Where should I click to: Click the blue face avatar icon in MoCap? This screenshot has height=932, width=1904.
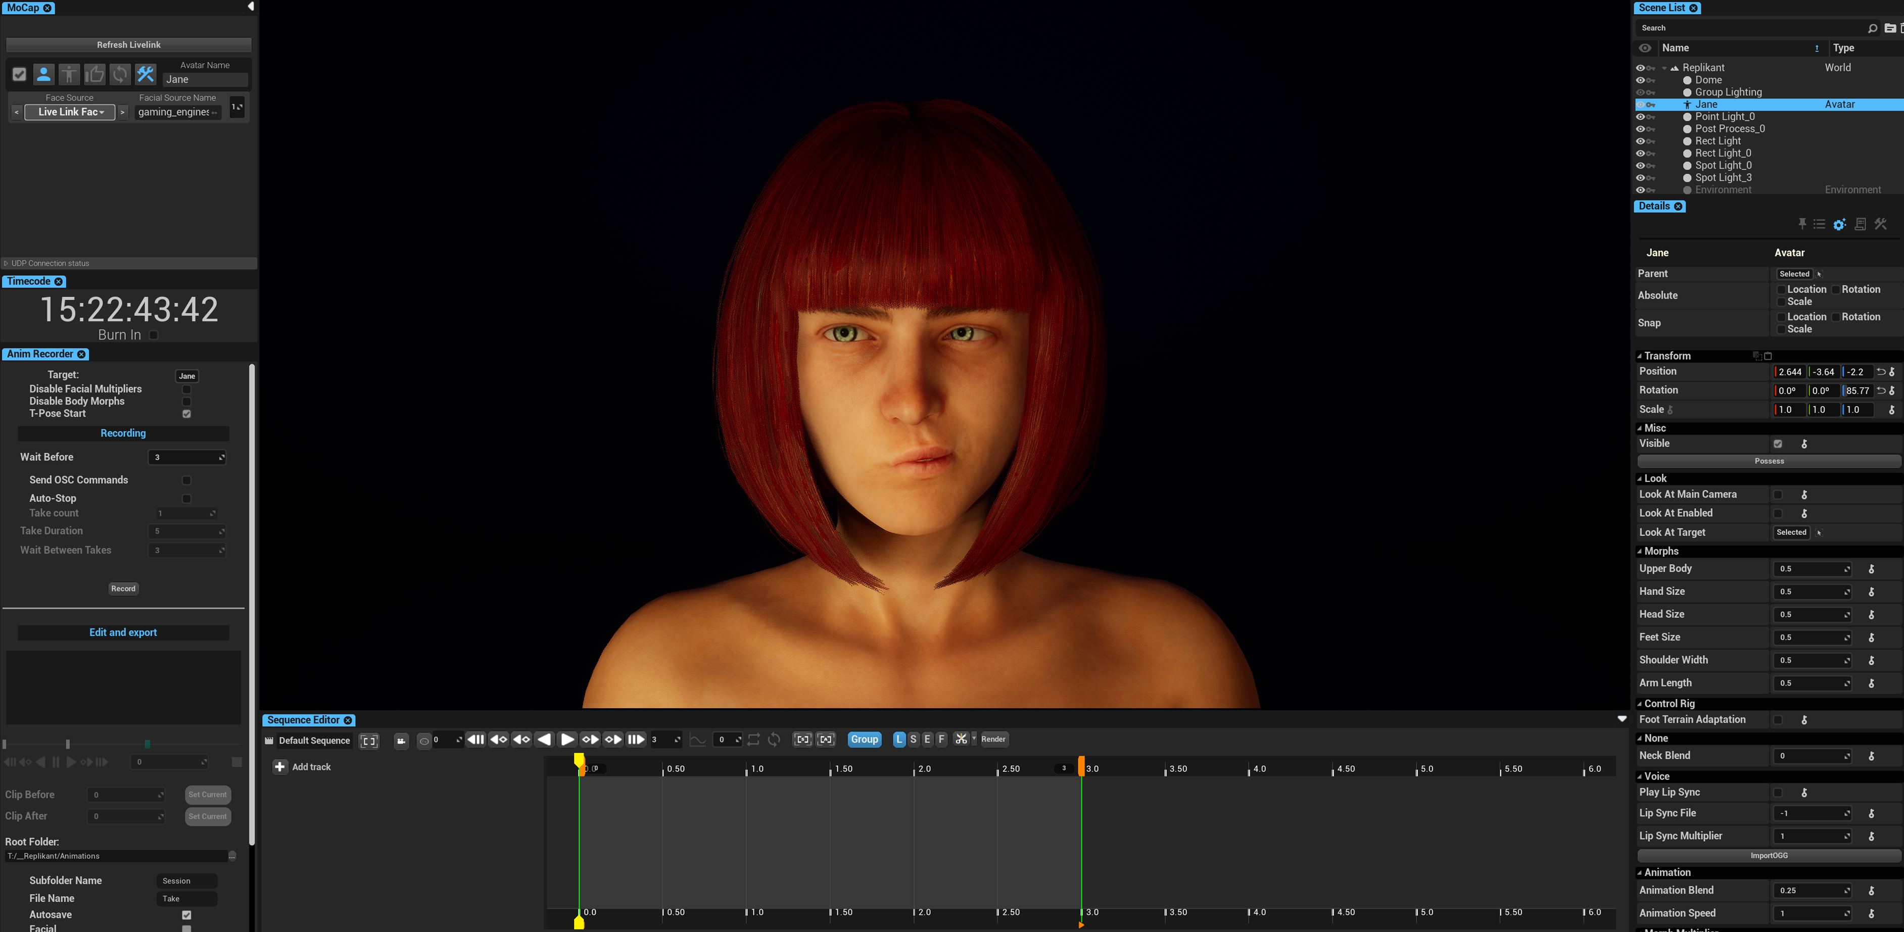pyautogui.click(x=43, y=74)
